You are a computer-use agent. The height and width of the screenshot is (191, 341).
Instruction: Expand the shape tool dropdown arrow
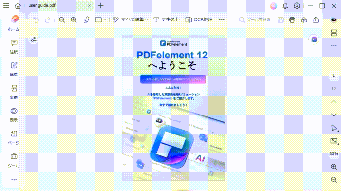point(105,20)
